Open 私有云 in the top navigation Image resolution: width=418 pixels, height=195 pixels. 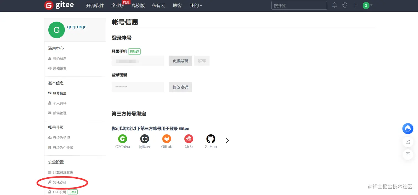158,6
